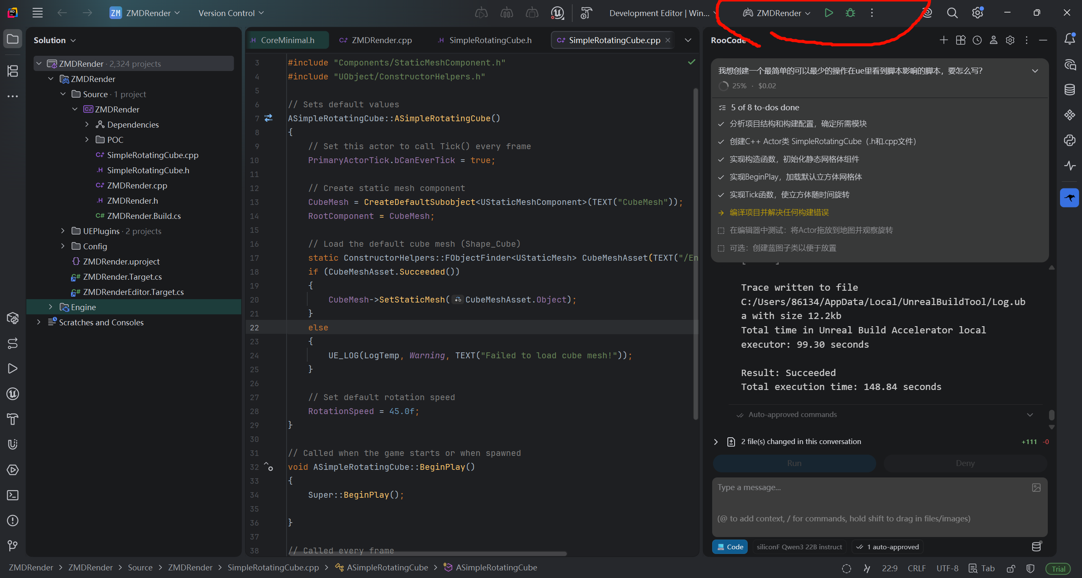Open RooCode history clock icon

(x=977, y=40)
